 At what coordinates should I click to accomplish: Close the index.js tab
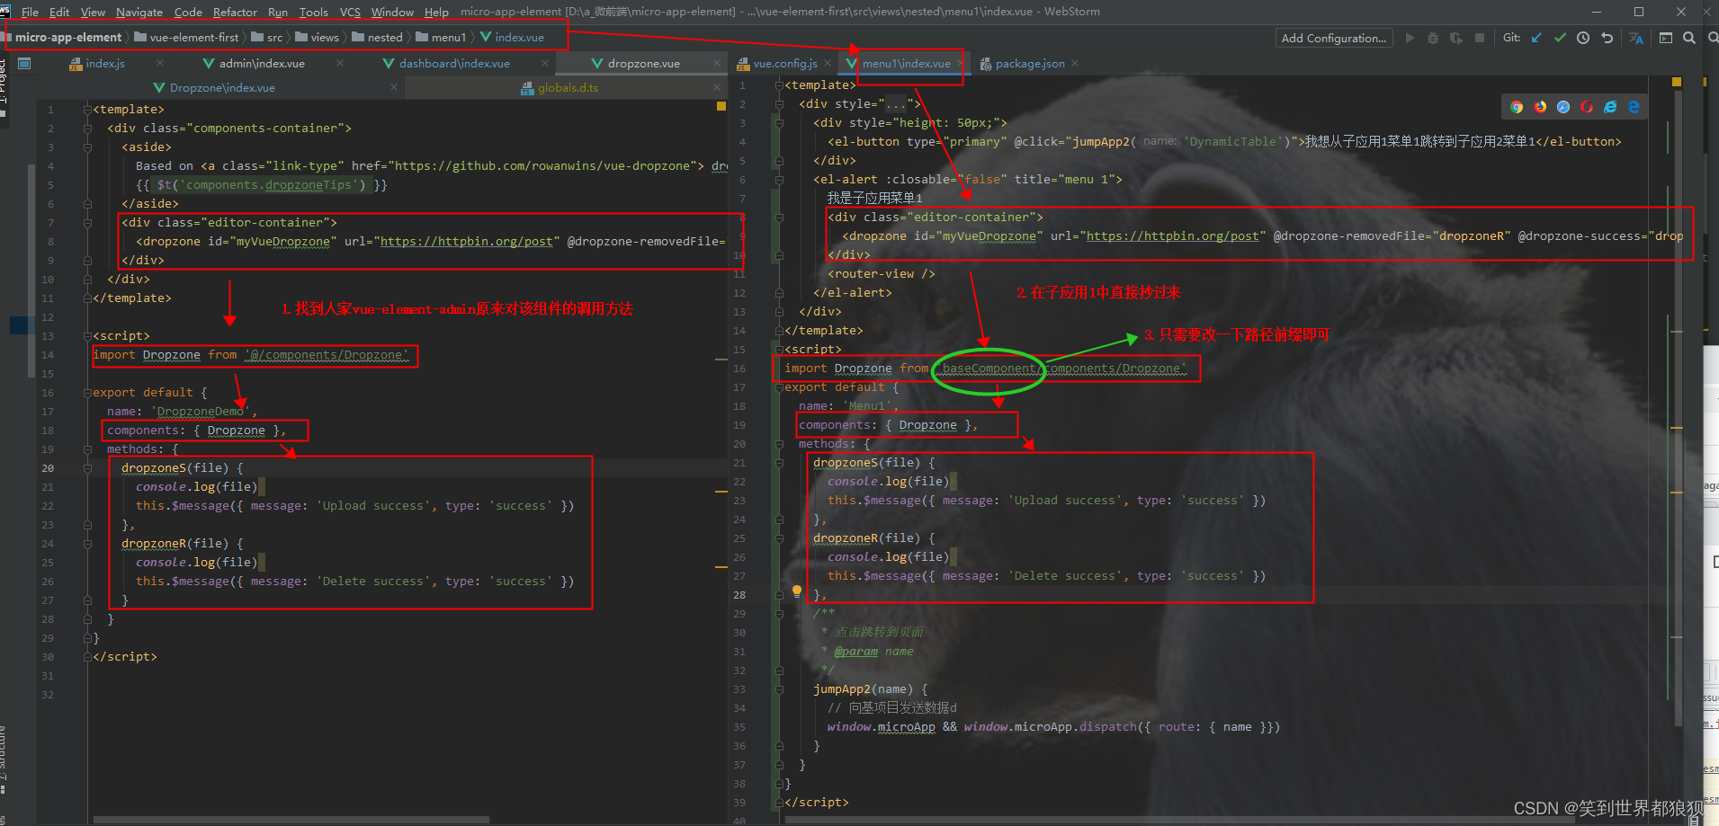(160, 63)
